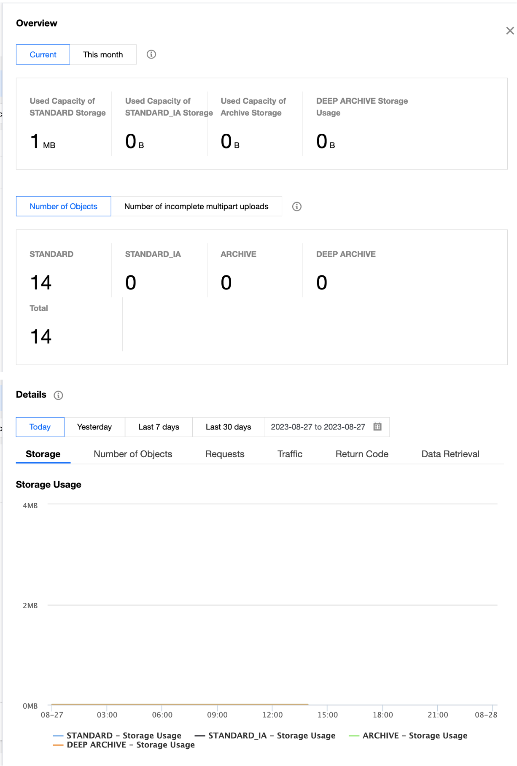Switch to the Requests tab
Screen dimensions: 517x766
coord(225,454)
